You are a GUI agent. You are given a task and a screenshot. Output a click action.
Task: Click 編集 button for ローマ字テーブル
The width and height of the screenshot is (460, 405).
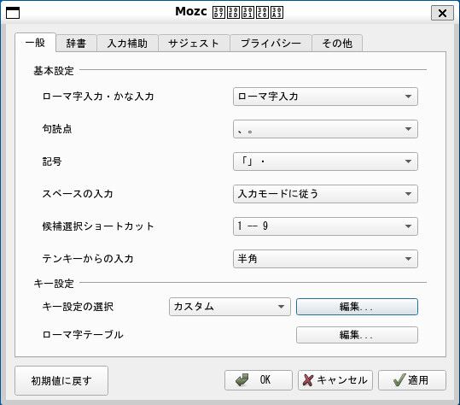357,335
